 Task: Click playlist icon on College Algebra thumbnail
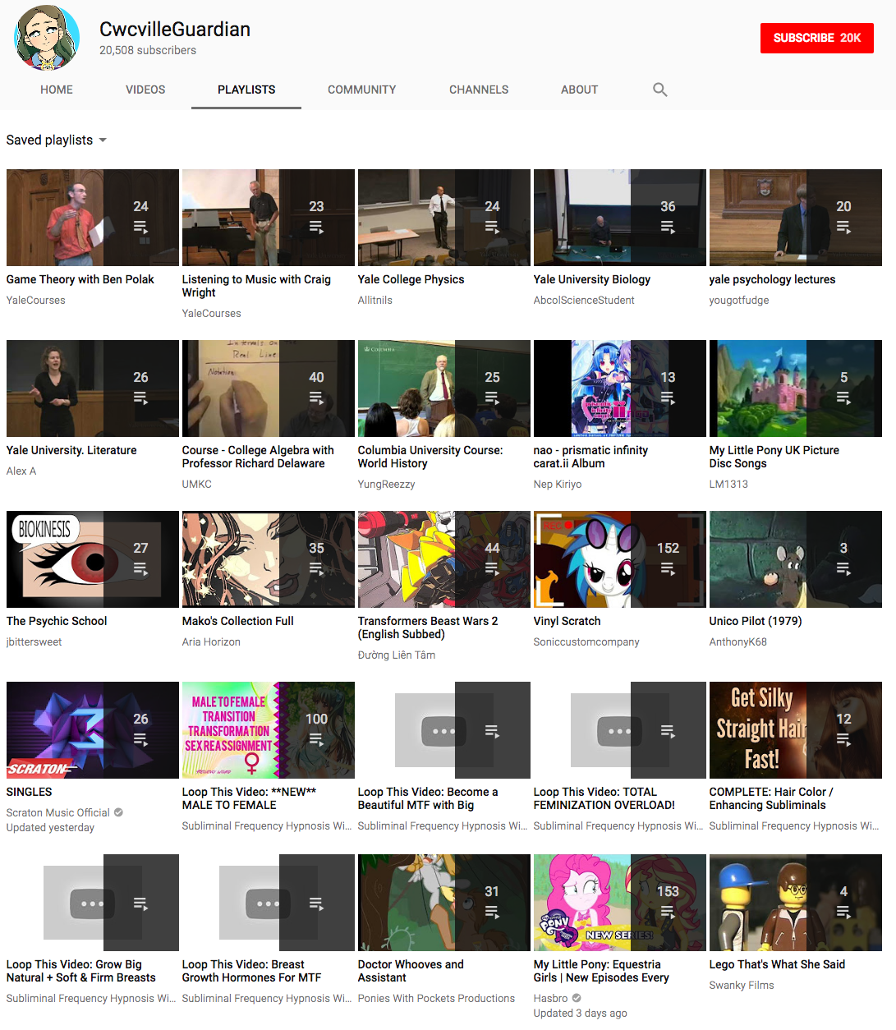pyautogui.click(x=316, y=398)
